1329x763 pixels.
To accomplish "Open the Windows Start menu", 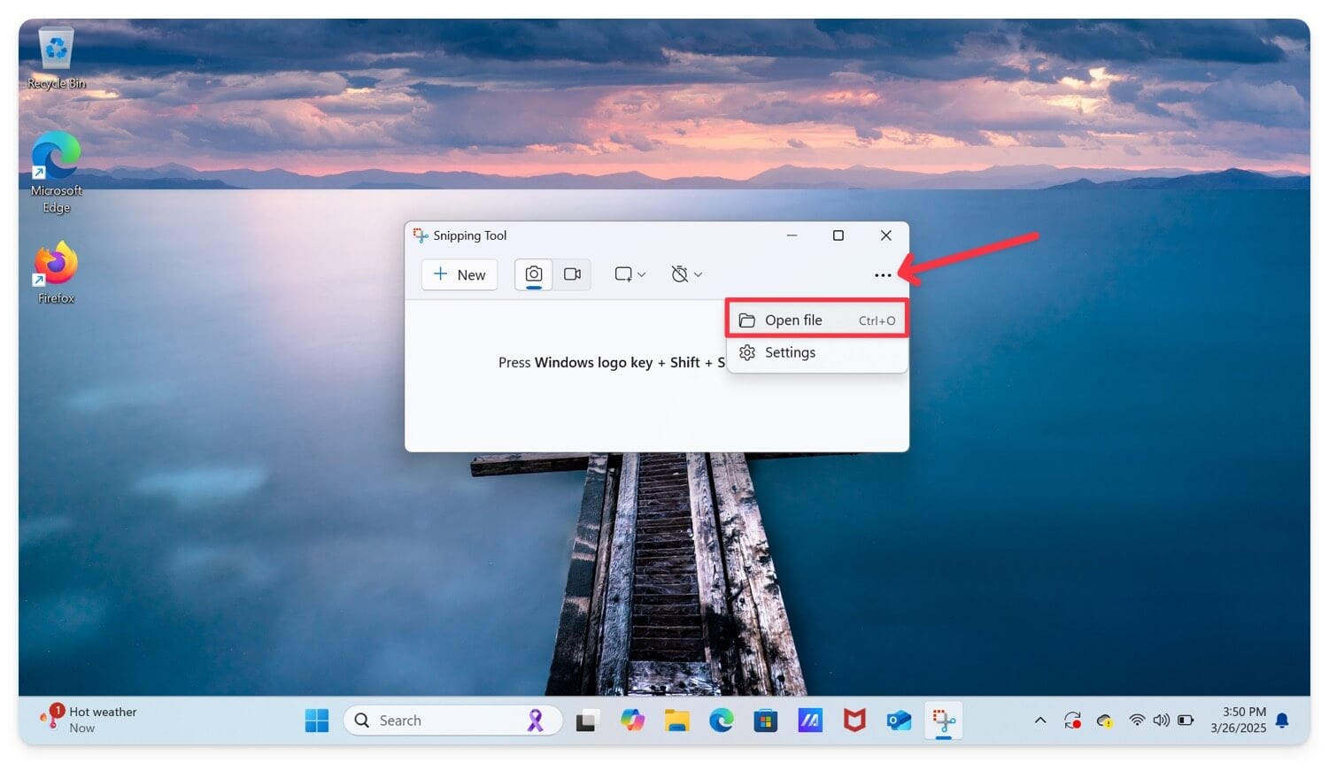I will pyautogui.click(x=316, y=721).
